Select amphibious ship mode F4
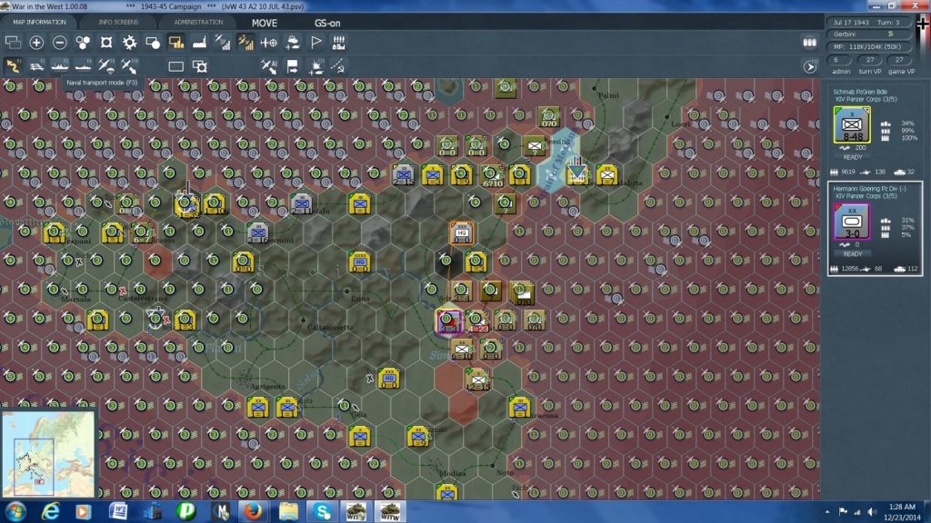The image size is (931, 523). coord(83,65)
